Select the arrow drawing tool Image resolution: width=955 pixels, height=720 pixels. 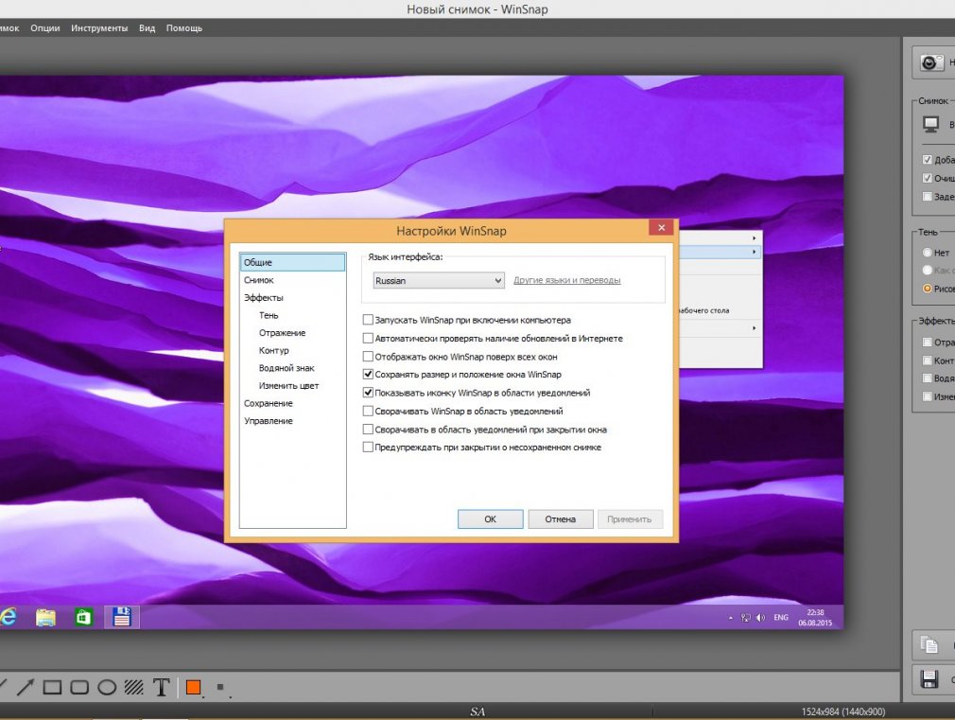coord(25,687)
